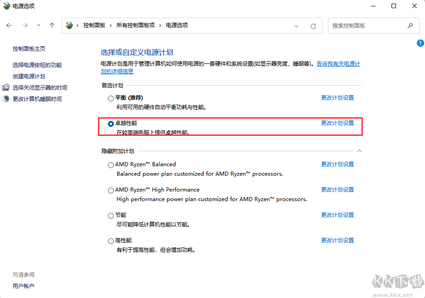This screenshot has height=298, width=425.
Task: Click the search magnifier icon
Action: [410, 26]
